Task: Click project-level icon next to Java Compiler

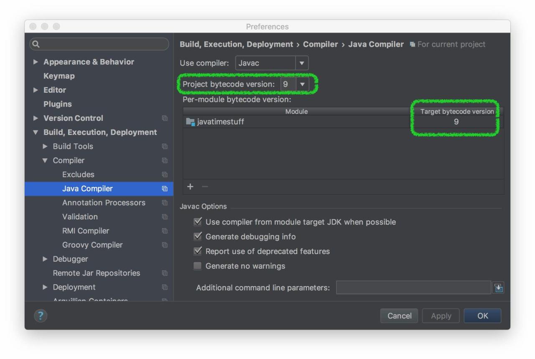Action: pos(165,189)
